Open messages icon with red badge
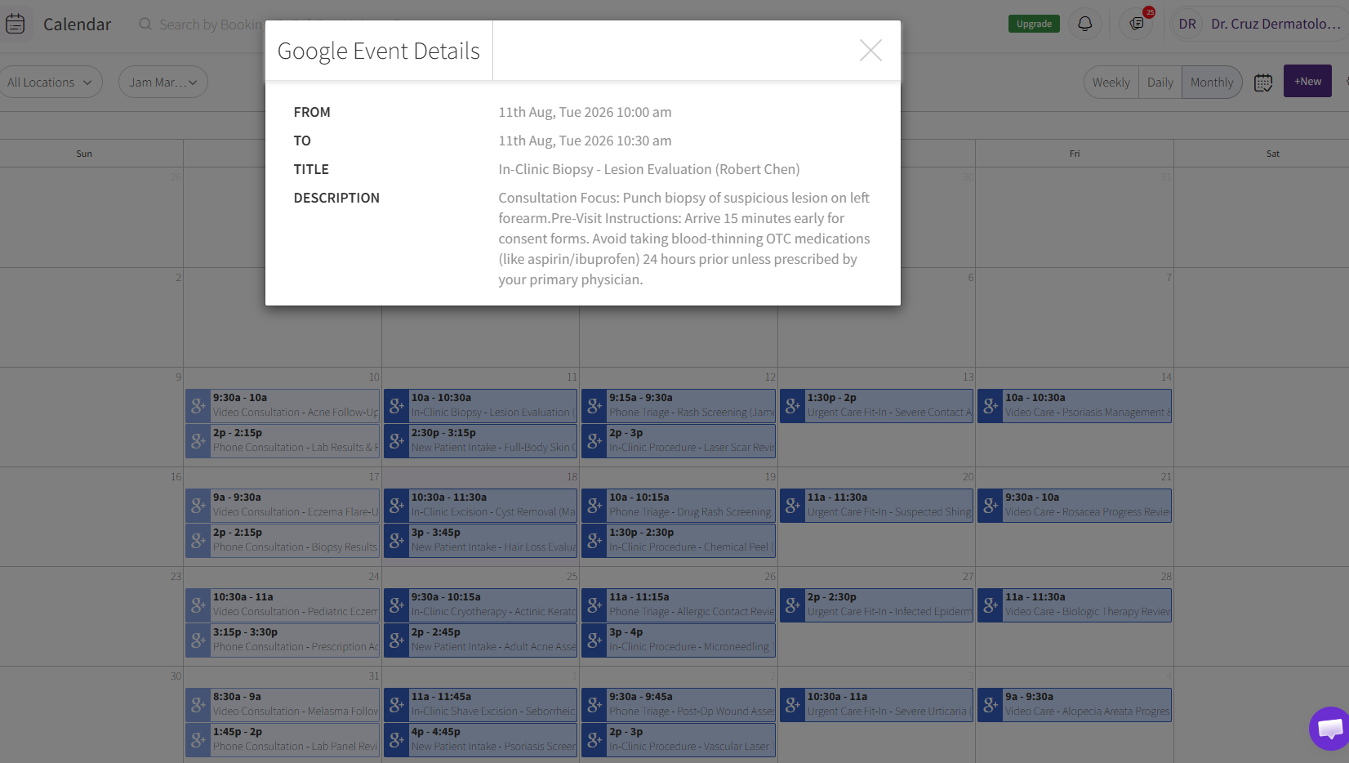This screenshot has height=763, width=1349. pyautogui.click(x=1137, y=24)
